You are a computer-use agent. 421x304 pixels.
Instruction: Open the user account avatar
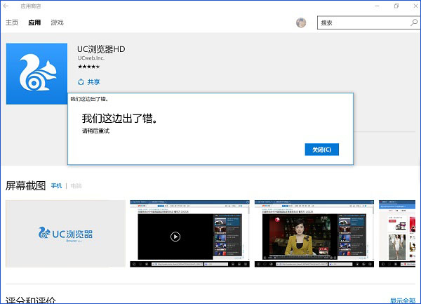tap(301, 22)
